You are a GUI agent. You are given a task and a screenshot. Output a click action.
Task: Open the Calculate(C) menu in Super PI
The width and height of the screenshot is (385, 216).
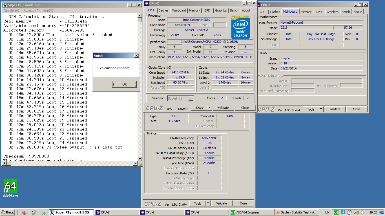(12, 10)
